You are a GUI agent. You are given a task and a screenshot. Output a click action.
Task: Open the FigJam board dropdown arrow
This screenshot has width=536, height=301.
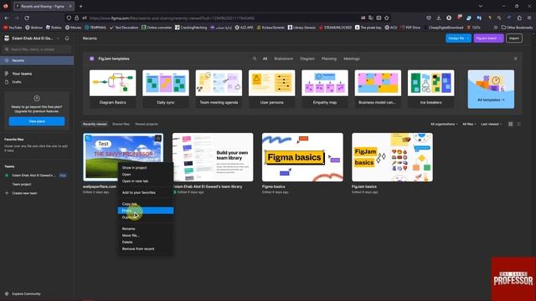501,38
